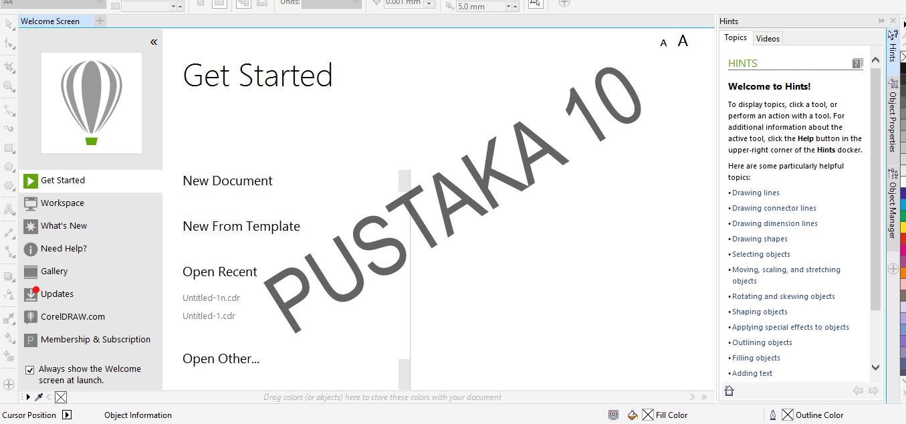This screenshot has height=424, width=906.
Task: Collapse the Hints docker with double arrow
Action: tap(882, 21)
